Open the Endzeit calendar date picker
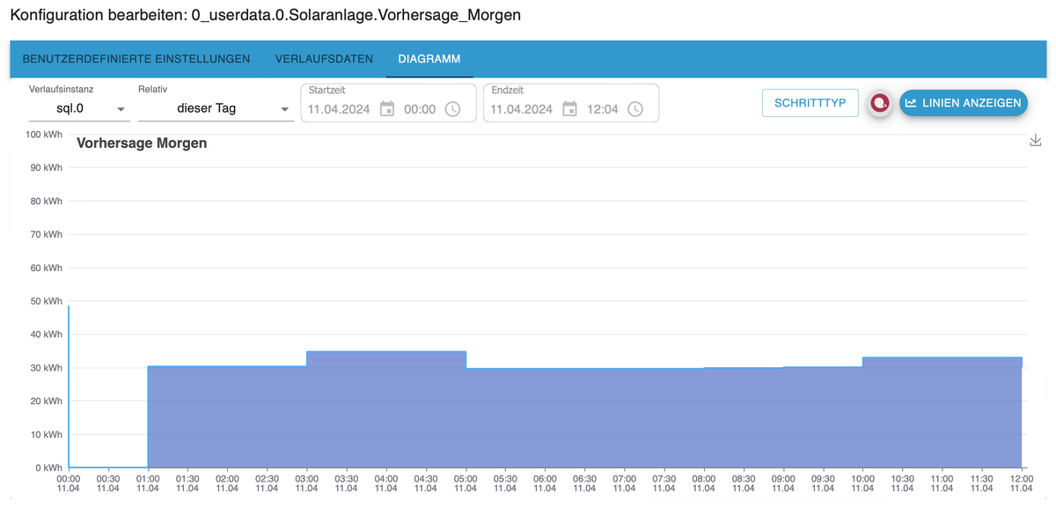1056x522 pixels. pos(570,109)
